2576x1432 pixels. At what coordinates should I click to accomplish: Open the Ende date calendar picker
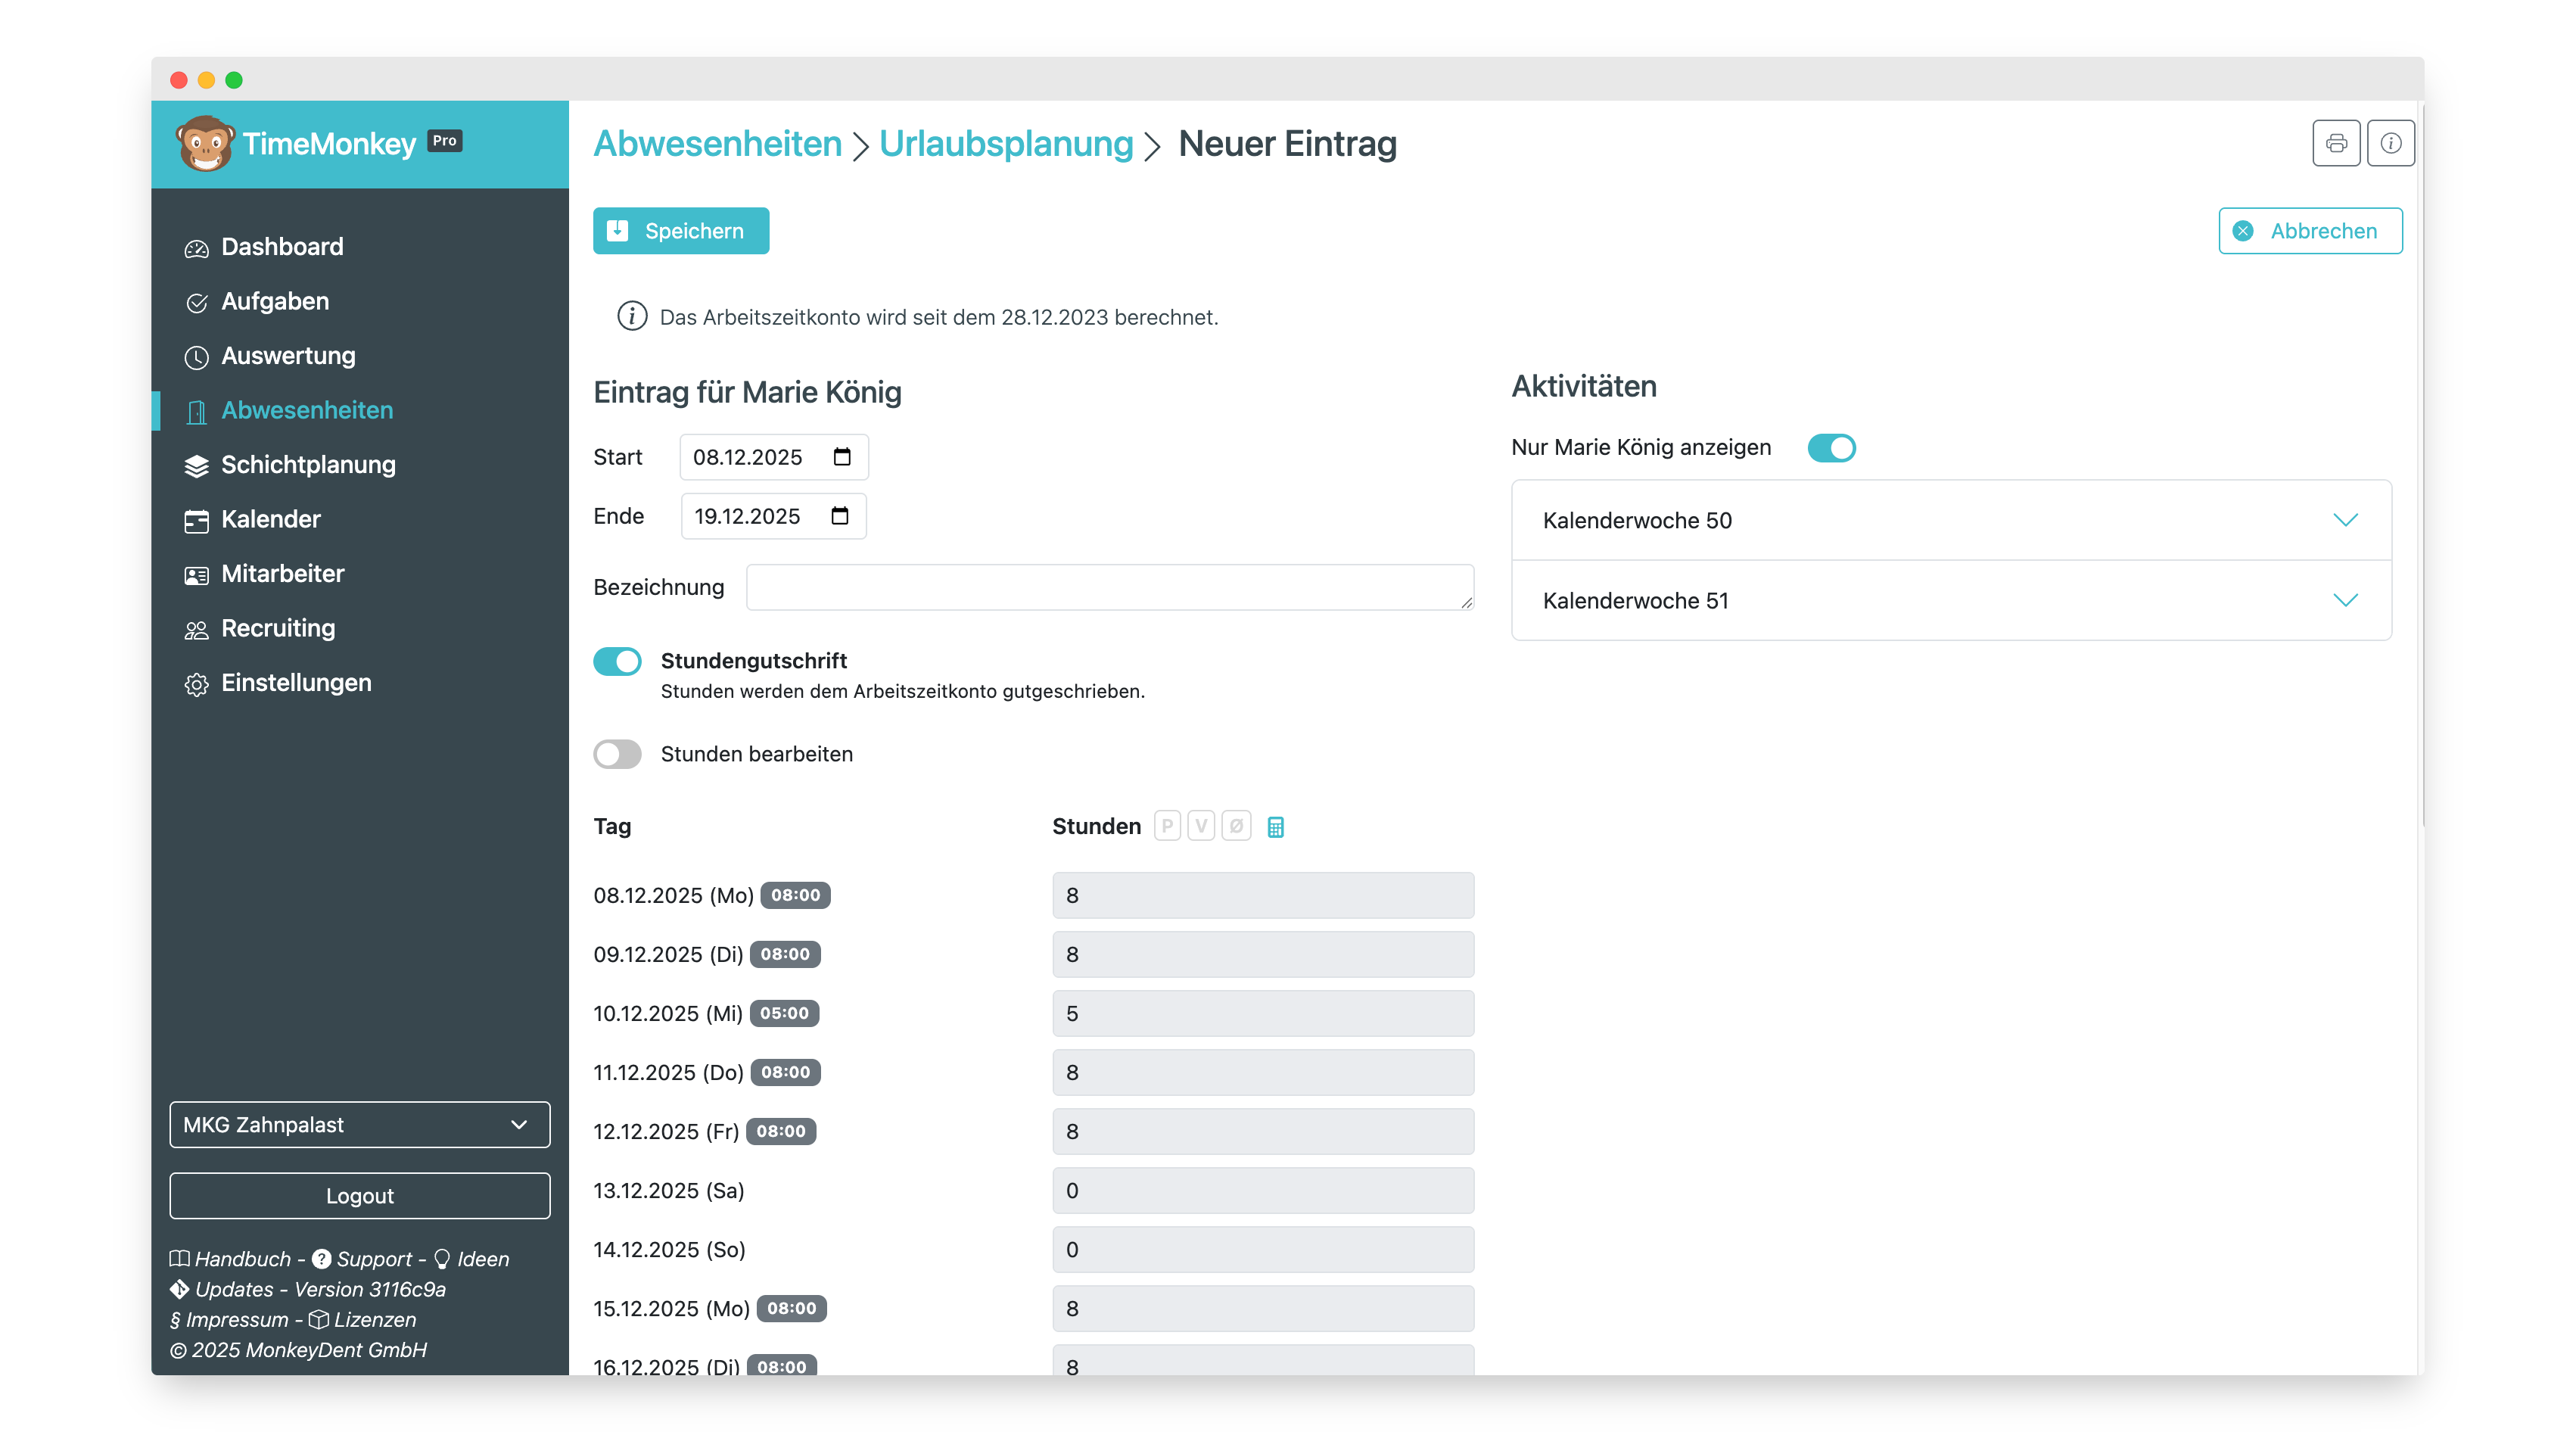(840, 516)
